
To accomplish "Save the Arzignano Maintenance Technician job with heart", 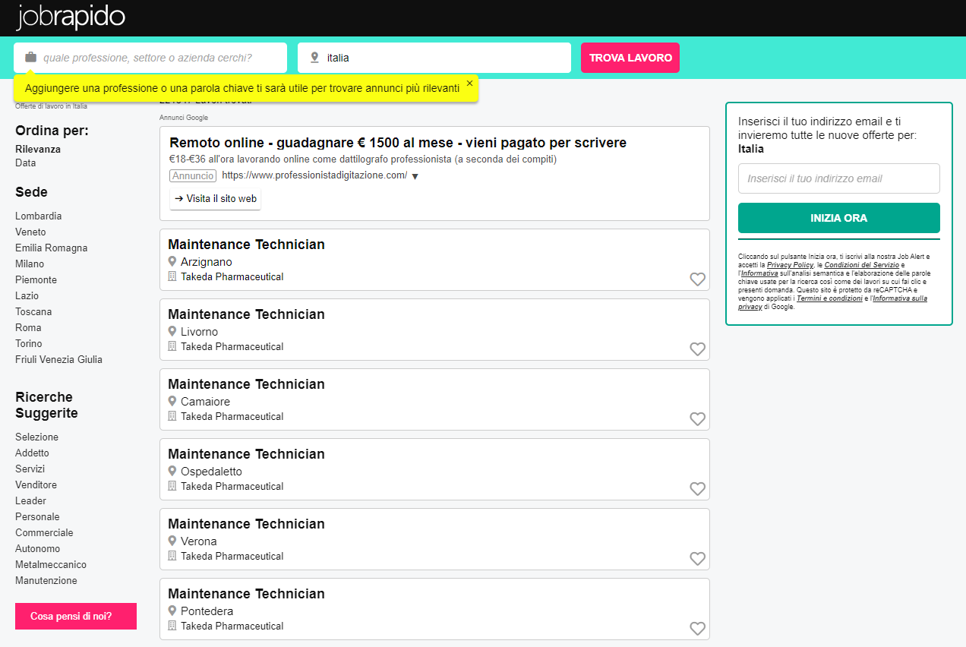I will [697, 279].
